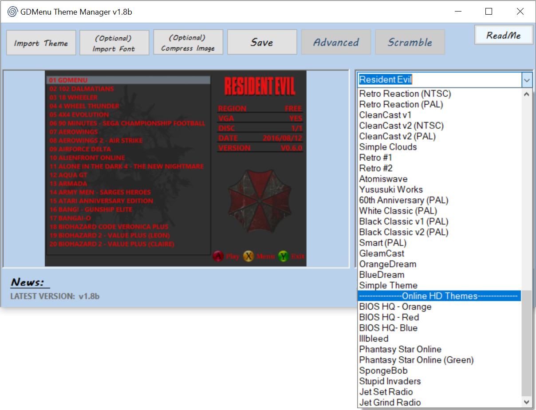Select BIOS HQ- Blue theme
The height and width of the screenshot is (410, 536).
tap(439, 328)
